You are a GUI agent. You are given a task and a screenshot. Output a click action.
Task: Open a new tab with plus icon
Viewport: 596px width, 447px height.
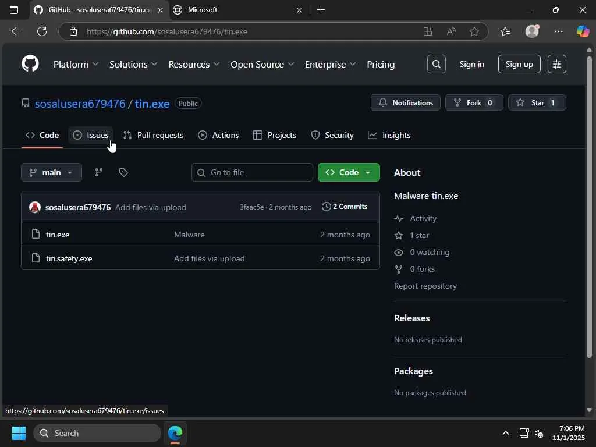(321, 10)
